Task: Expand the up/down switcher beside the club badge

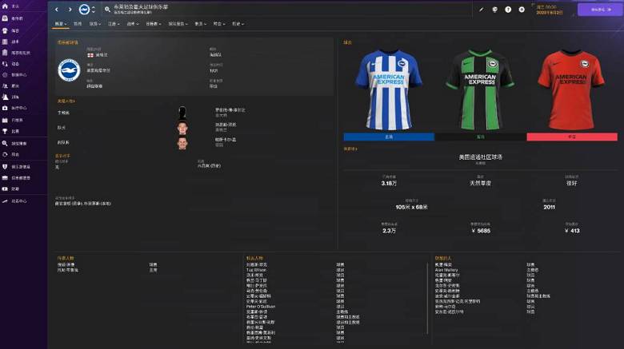Action: 94,9
